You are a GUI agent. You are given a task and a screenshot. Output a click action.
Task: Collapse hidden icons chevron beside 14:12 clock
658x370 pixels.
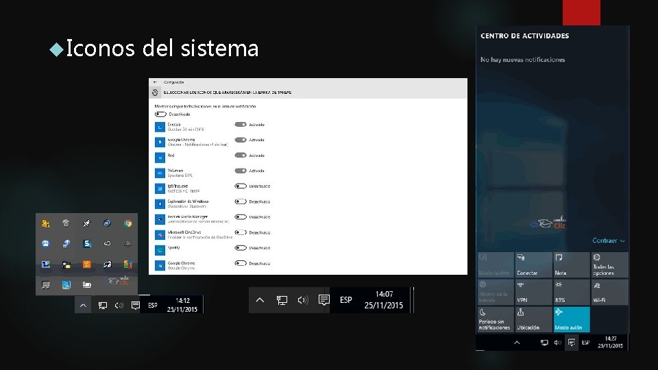(x=83, y=306)
